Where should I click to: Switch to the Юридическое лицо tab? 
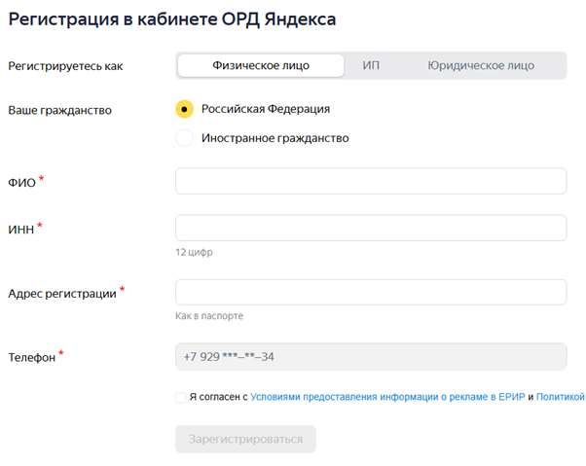(481, 66)
